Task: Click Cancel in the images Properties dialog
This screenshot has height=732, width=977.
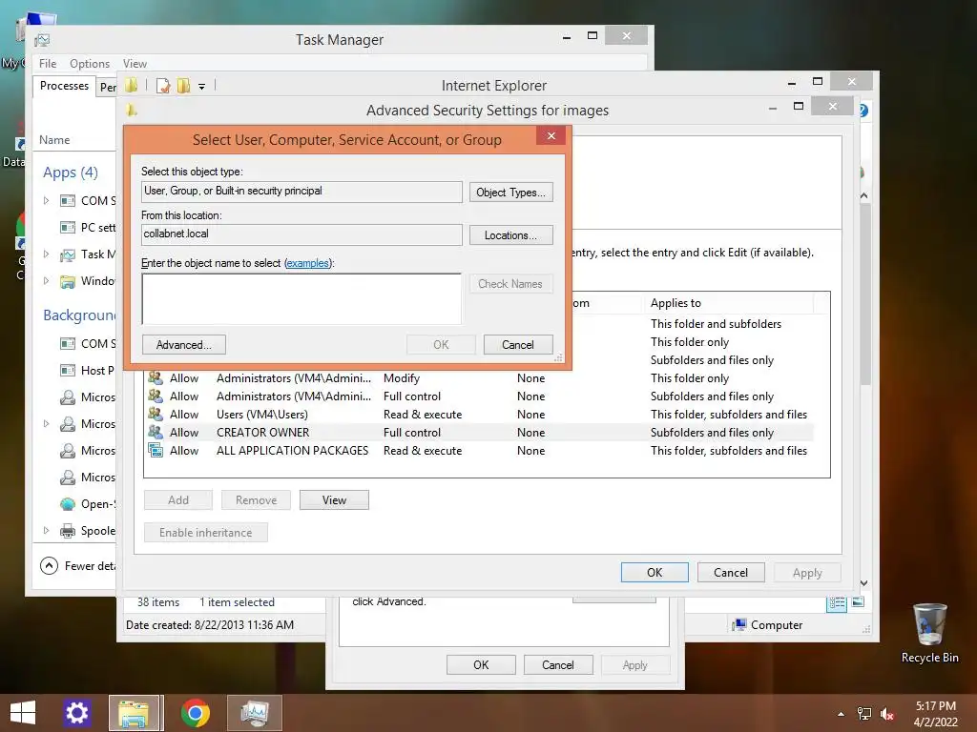Action: [x=557, y=664]
